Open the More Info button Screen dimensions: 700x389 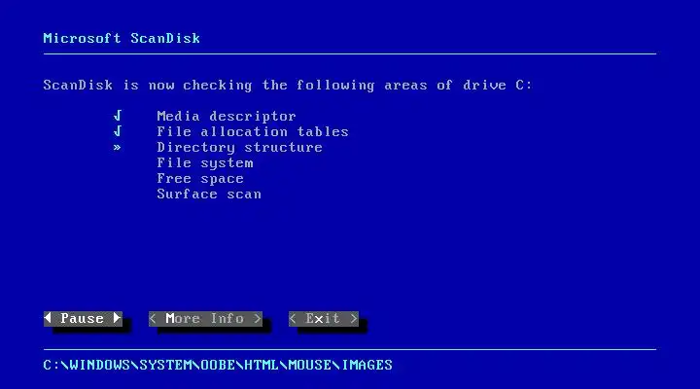click(x=205, y=318)
